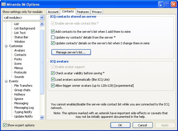The width and height of the screenshot is (178, 131).
Task: Select Icons in the tree
Action: (x=18, y=64)
